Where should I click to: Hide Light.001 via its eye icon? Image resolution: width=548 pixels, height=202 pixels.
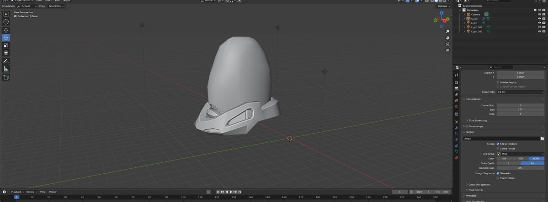click(x=539, y=27)
